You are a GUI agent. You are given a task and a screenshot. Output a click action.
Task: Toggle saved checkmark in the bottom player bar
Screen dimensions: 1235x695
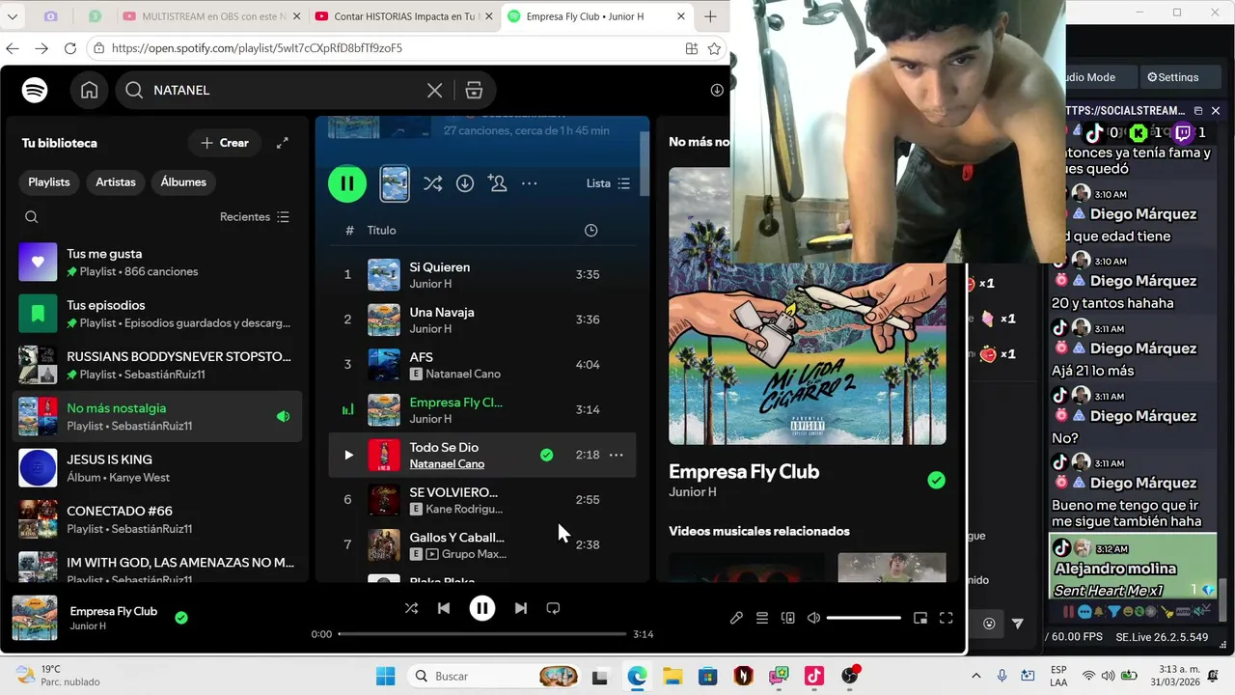(x=181, y=618)
